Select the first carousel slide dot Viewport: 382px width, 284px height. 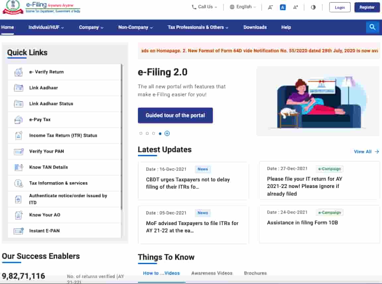pyautogui.click(x=141, y=133)
